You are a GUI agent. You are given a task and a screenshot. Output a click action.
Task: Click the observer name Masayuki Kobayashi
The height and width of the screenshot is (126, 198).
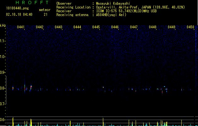[113, 3]
